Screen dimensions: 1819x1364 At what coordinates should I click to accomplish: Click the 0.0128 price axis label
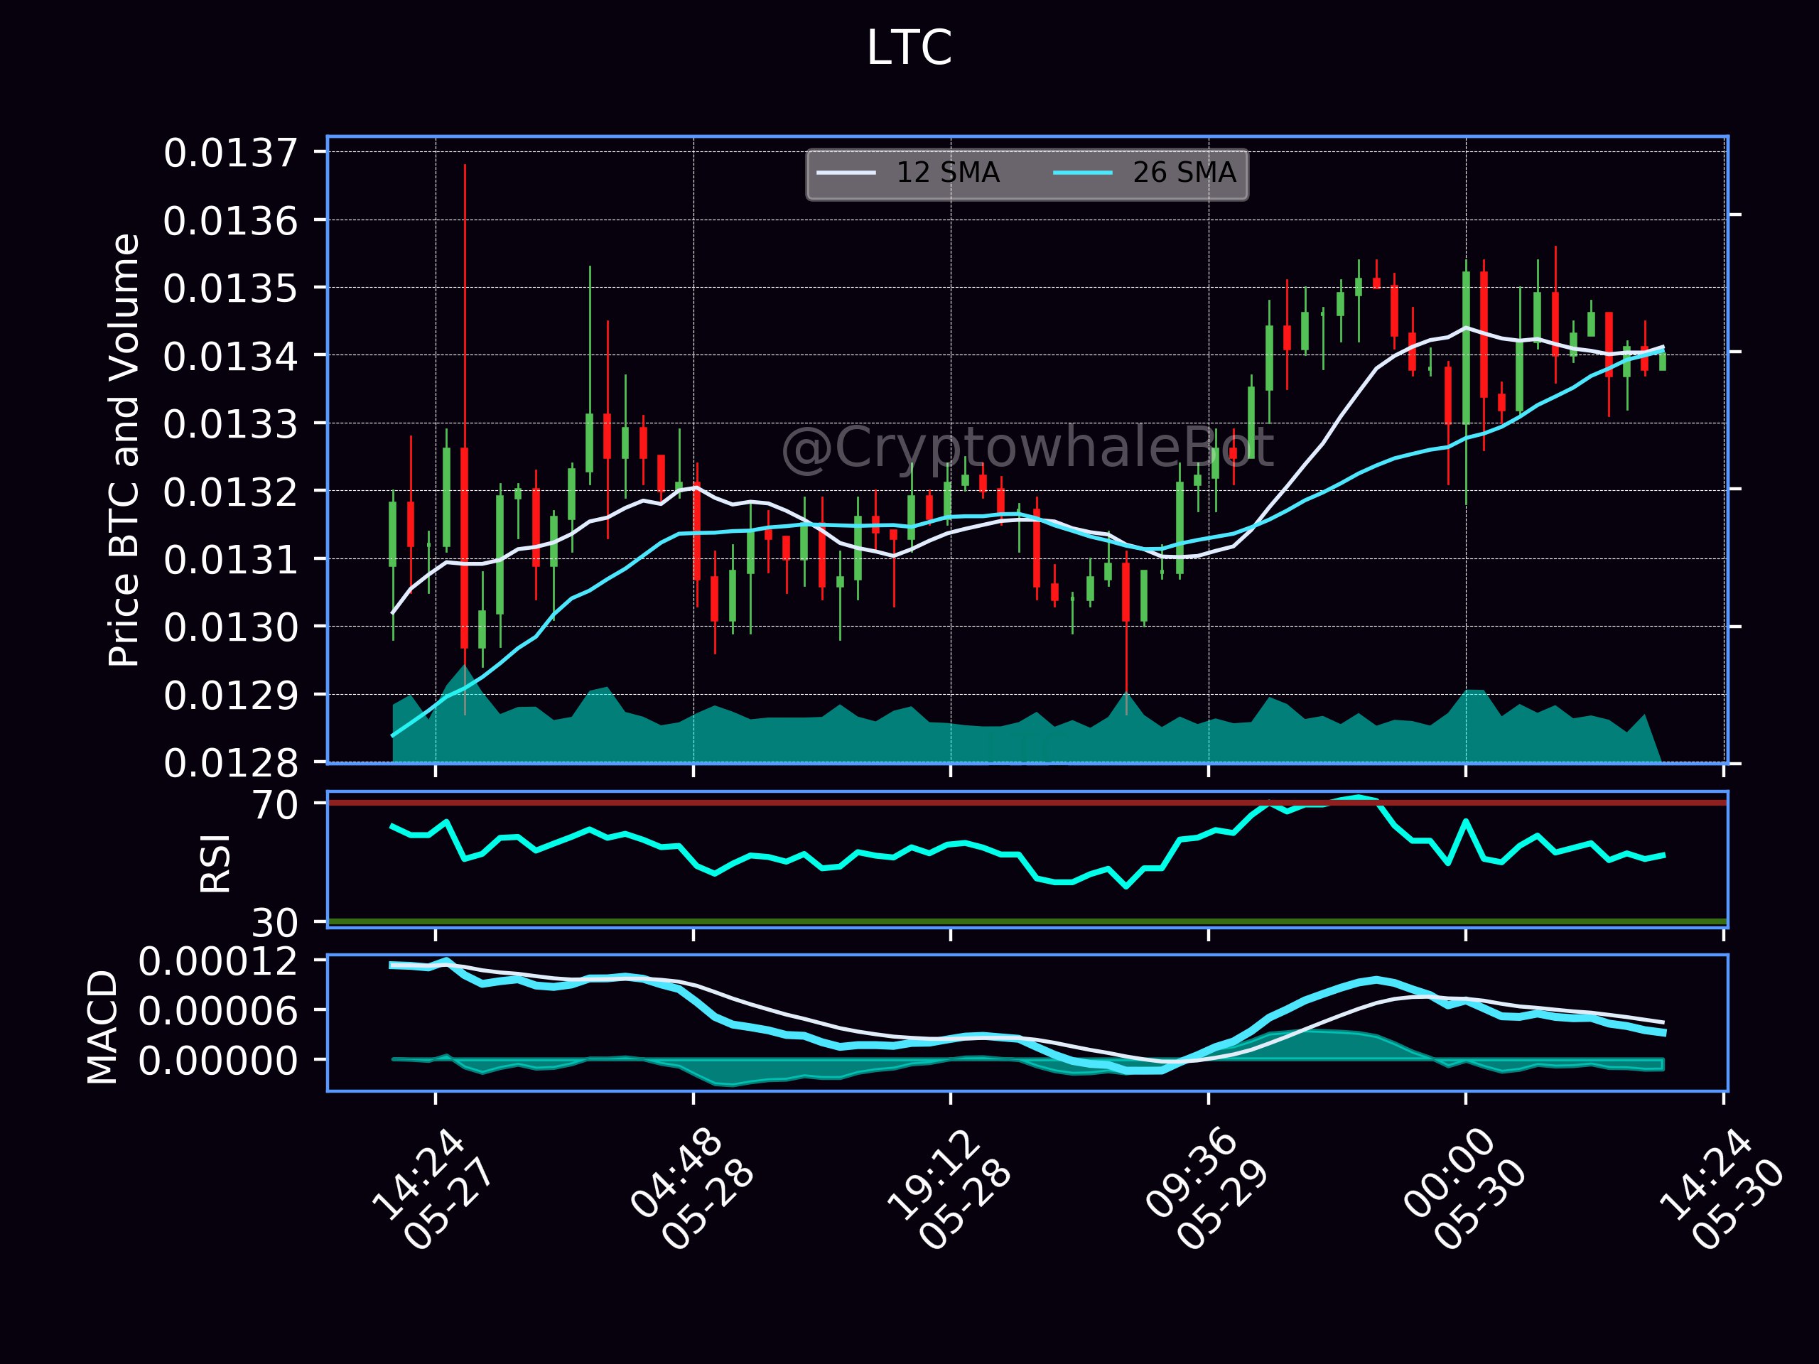[230, 764]
